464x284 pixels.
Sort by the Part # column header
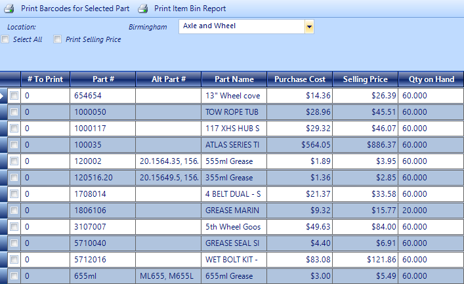point(103,79)
